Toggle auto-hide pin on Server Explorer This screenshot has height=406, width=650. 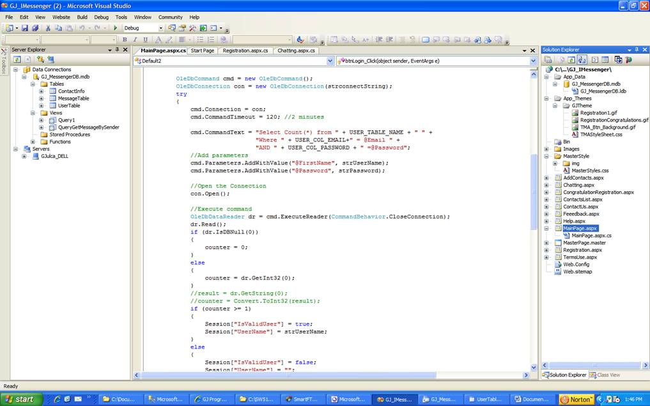[117, 50]
